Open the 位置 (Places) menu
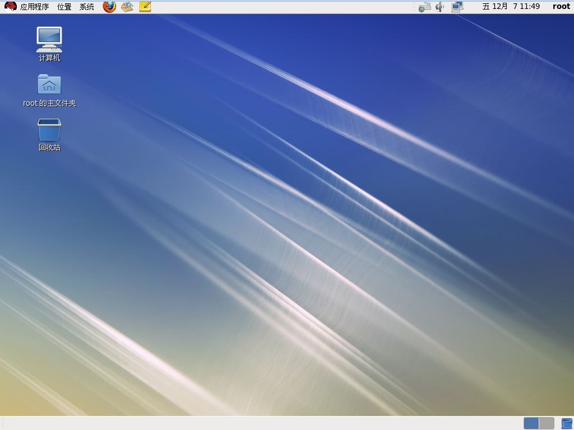The image size is (574, 430). pos(64,7)
